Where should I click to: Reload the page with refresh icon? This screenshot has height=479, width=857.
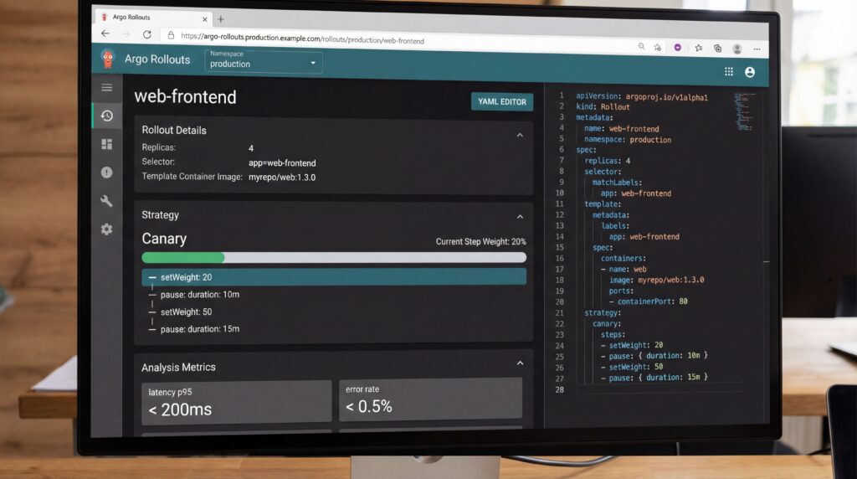pyautogui.click(x=147, y=34)
